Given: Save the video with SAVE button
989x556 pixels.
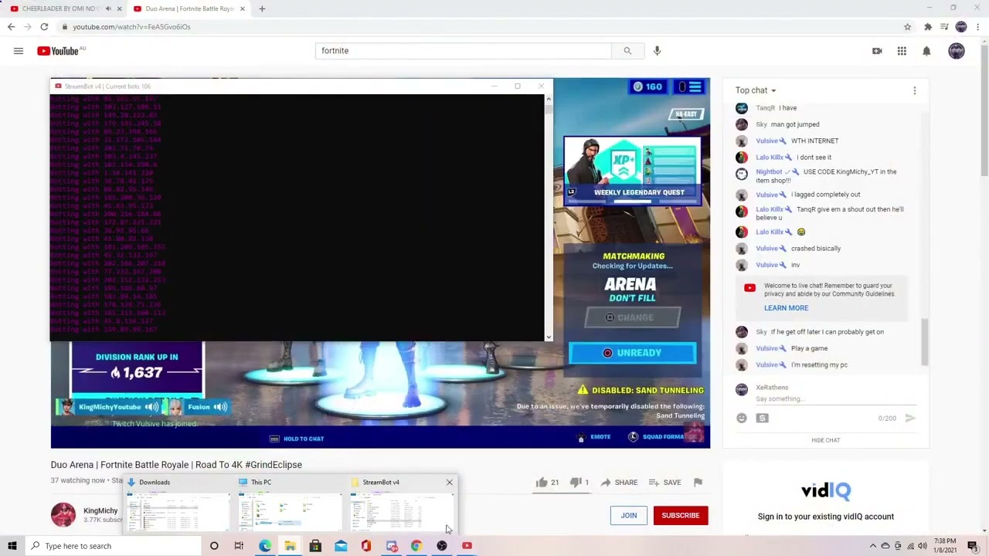Looking at the screenshot, I should click(665, 483).
